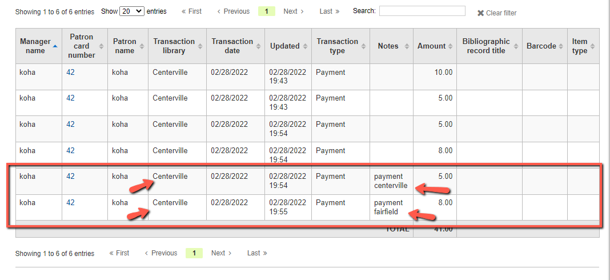Jump to Last page at top
This screenshot has width=610, height=280.
coord(330,11)
